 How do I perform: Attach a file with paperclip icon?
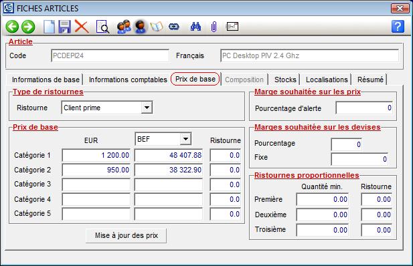tap(214, 27)
